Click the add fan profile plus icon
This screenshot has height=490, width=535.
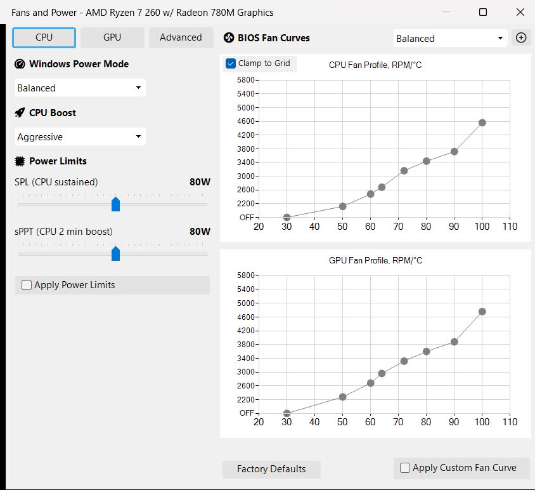tap(521, 37)
